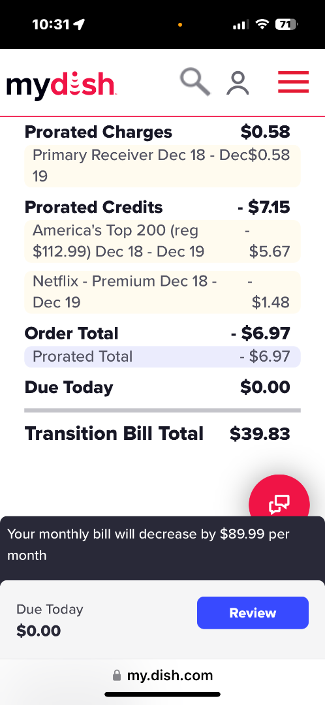Select the Netflix - Premium credit row
The height and width of the screenshot is (705, 325).
tap(162, 292)
